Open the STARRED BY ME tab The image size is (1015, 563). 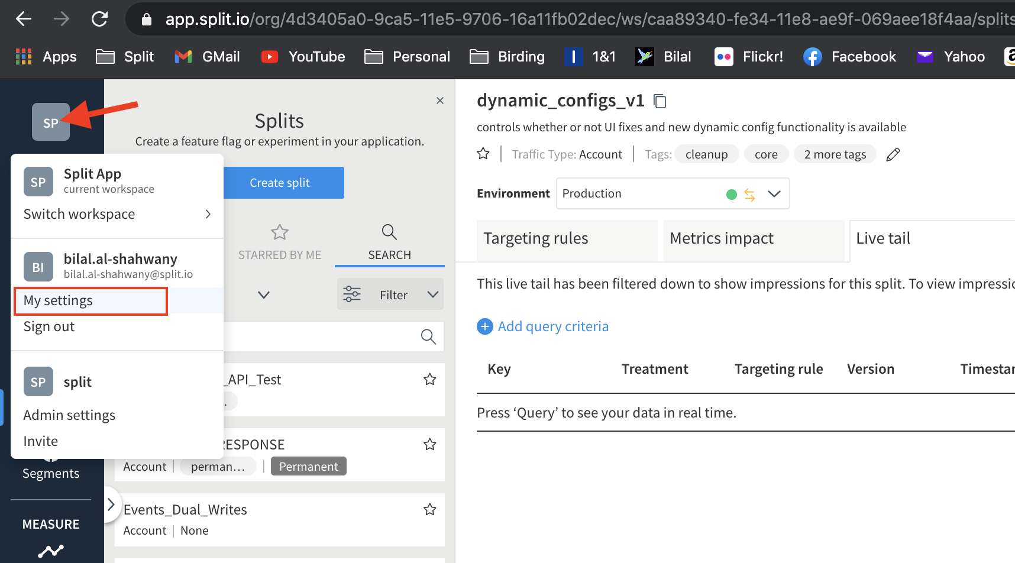tap(280, 243)
